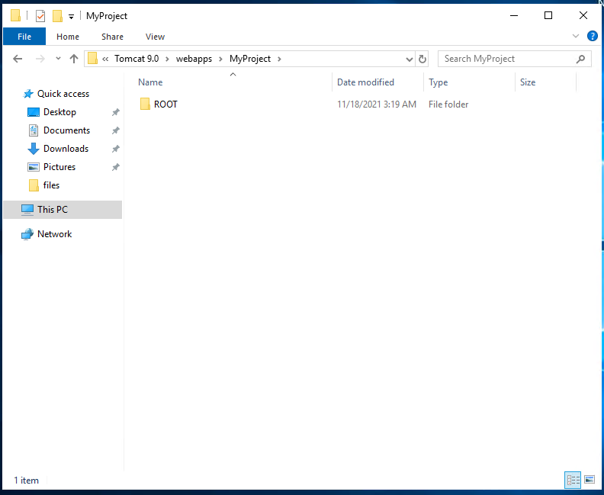Viewport: 604px width, 495px height.
Task: Click the files folder icon in the sidebar
Action: (34, 185)
